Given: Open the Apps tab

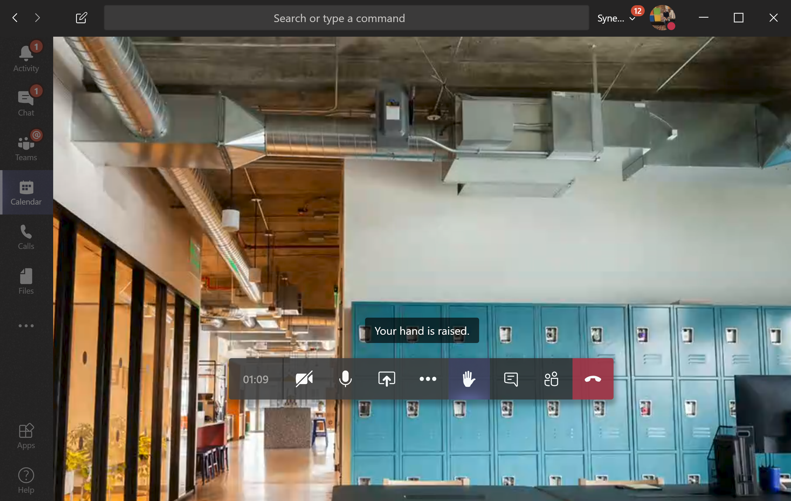Looking at the screenshot, I should click(25, 436).
